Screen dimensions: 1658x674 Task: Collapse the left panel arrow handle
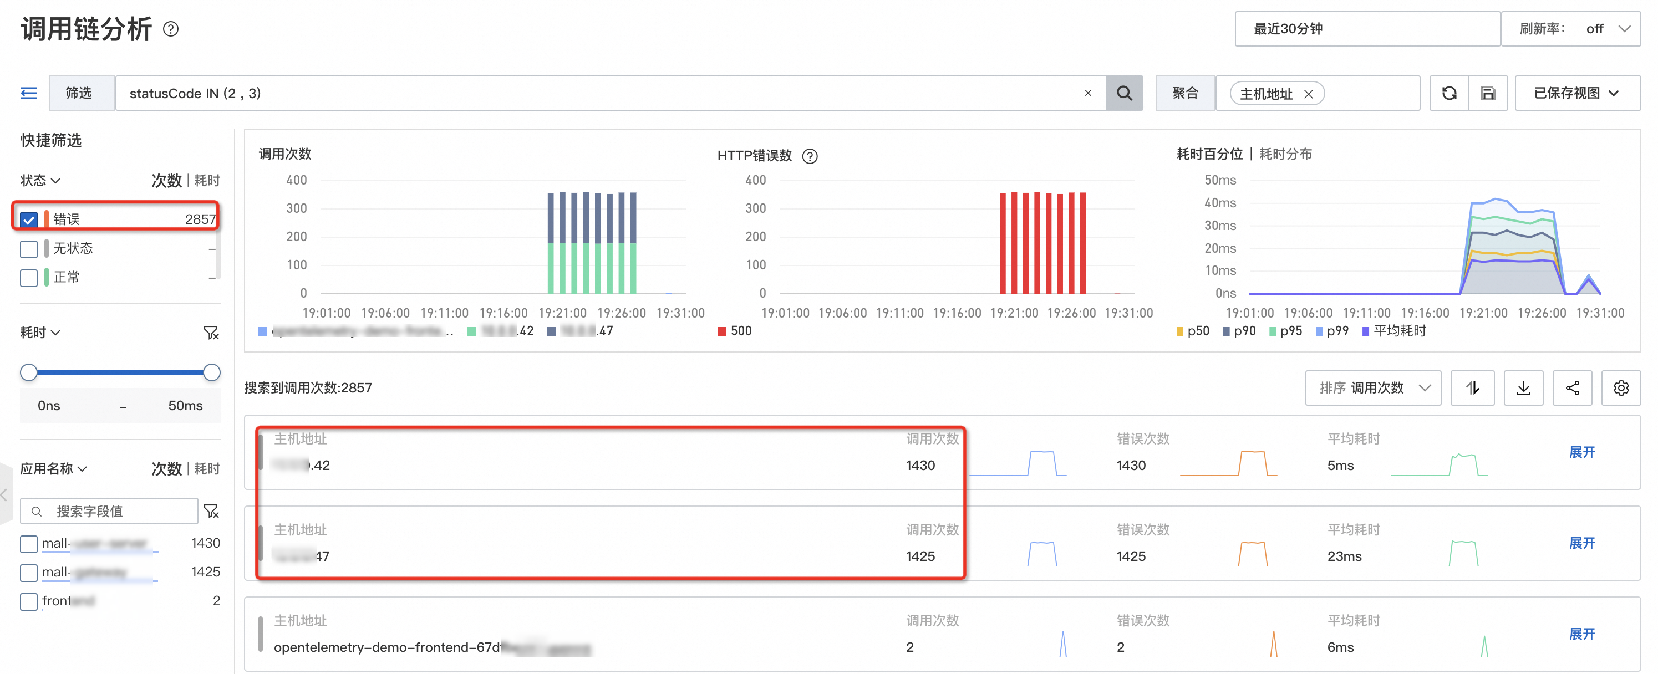tap(5, 494)
